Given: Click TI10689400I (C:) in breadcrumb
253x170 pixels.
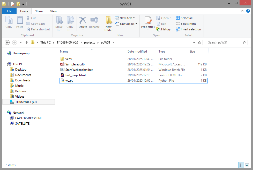Looking at the screenshot, I should click(x=67, y=42).
